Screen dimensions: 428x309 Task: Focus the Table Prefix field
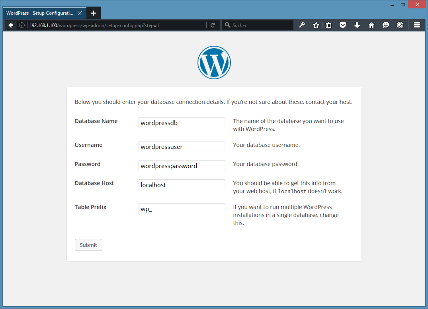(x=182, y=209)
